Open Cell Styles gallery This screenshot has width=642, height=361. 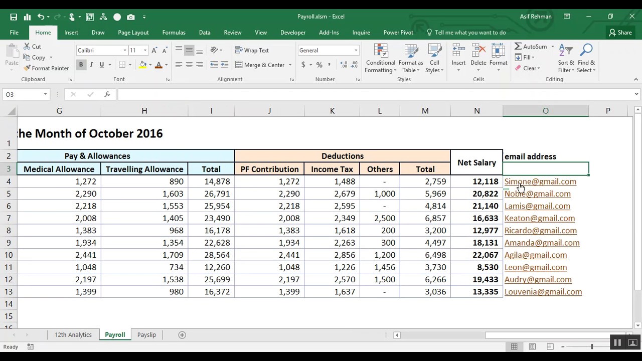[434, 59]
